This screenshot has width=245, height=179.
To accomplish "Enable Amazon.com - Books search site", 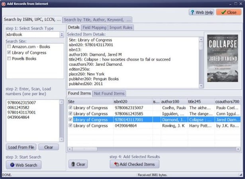I will [x=9, y=47].
